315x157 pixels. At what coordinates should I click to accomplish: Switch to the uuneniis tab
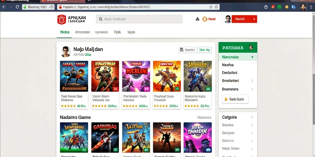102,32
